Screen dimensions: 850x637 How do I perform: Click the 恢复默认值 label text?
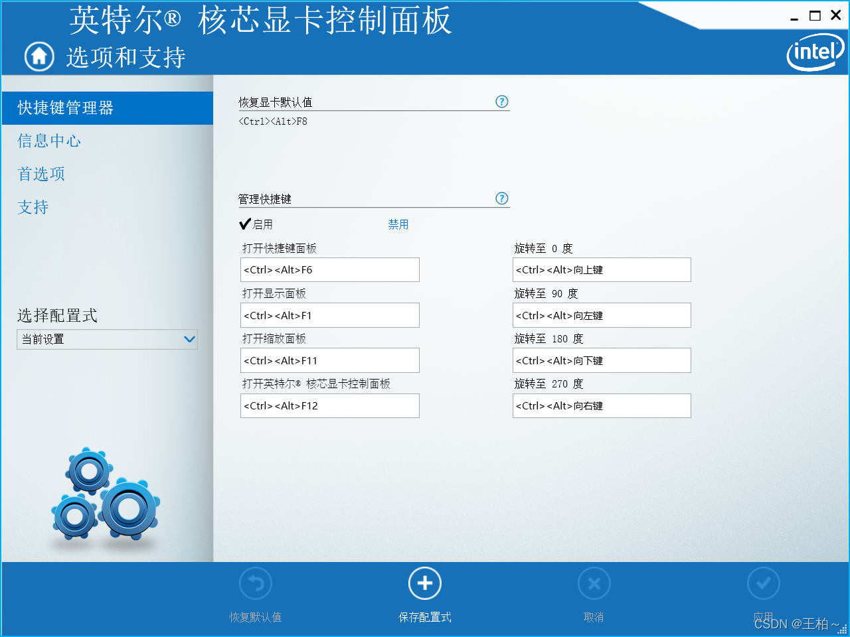256,617
